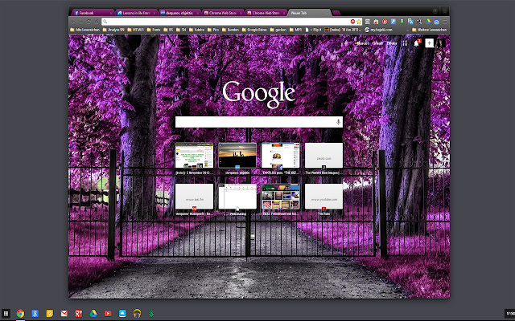Click the yellow bookmark star

click(359, 22)
